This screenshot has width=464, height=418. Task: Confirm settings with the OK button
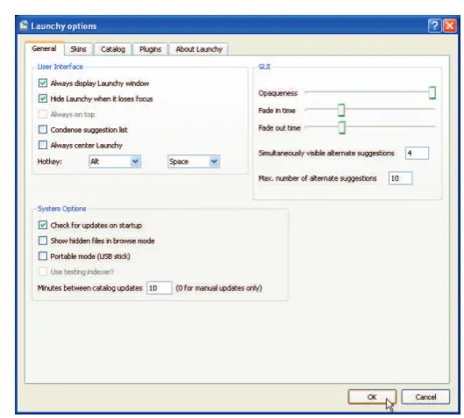(x=372, y=397)
